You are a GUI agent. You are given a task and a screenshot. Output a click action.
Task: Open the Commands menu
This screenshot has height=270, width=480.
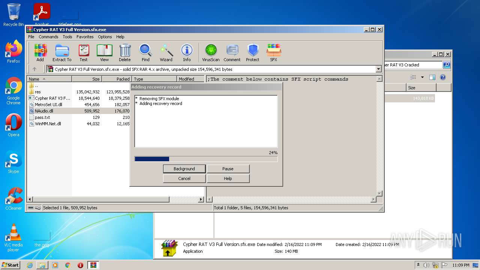tap(48, 37)
